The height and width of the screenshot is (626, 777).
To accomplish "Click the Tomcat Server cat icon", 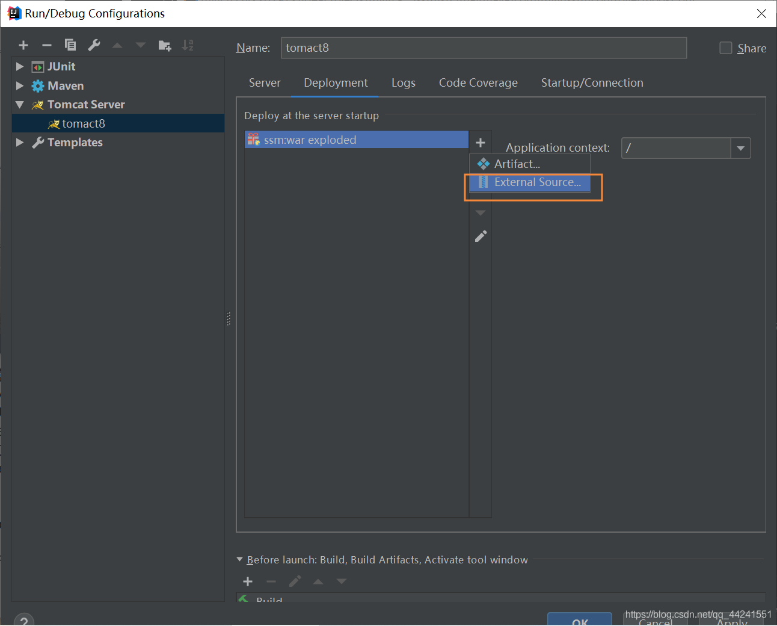I will tap(38, 105).
